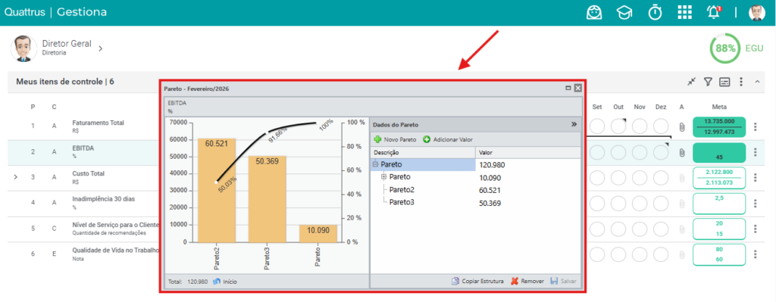The height and width of the screenshot is (302, 776).
Task: Click the 88% EGU progress ring
Action: [725, 48]
